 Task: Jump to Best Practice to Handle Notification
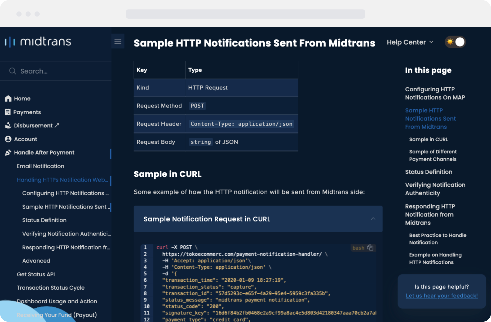coord(438,239)
